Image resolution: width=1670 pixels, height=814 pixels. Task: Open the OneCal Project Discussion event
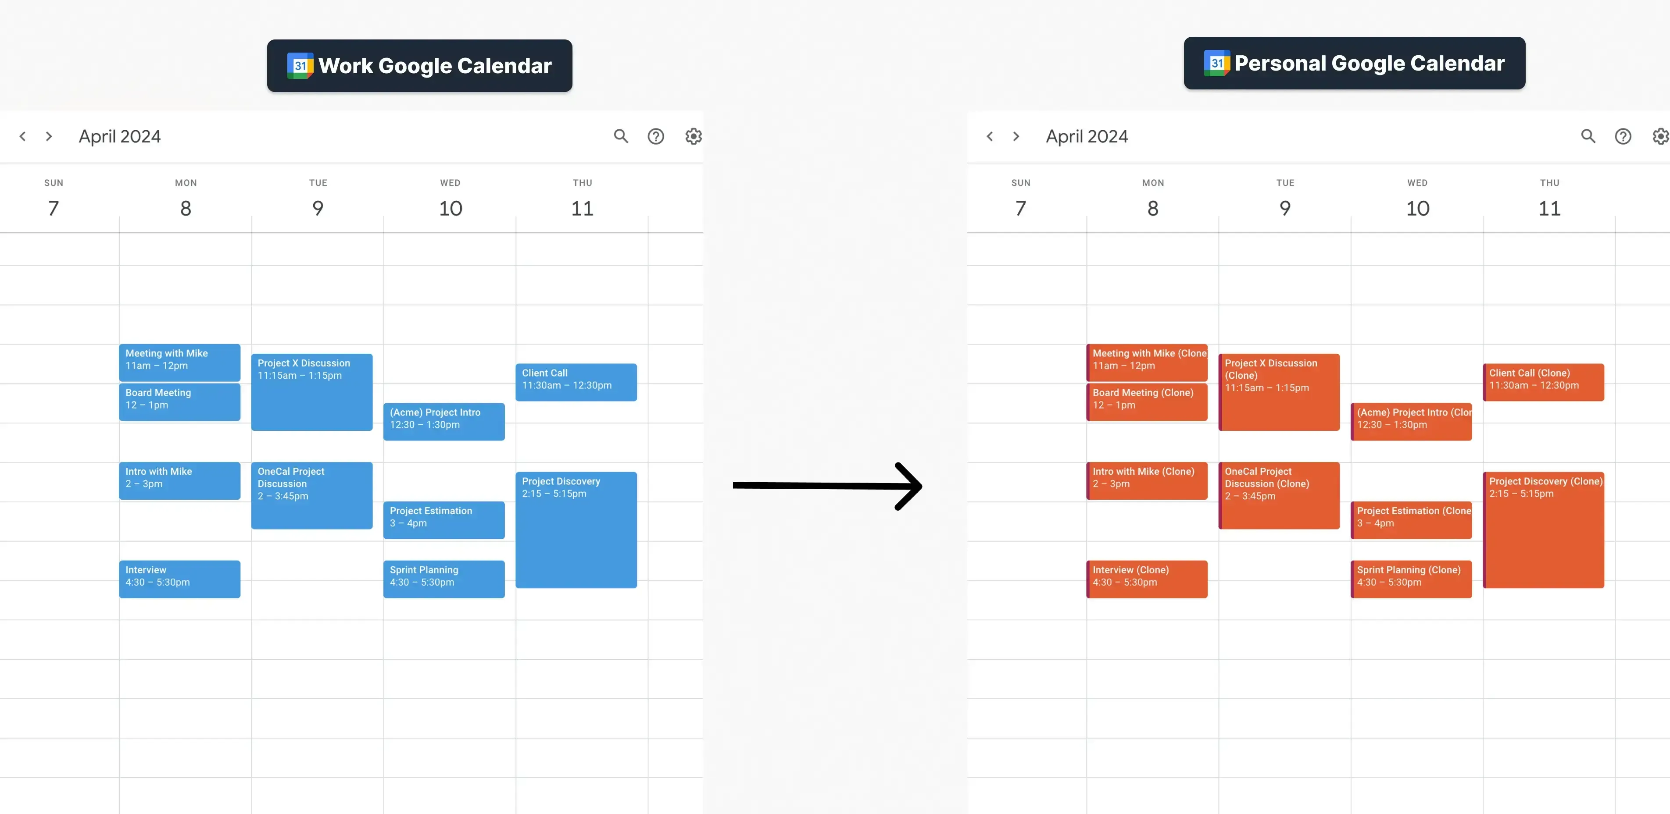(312, 495)
